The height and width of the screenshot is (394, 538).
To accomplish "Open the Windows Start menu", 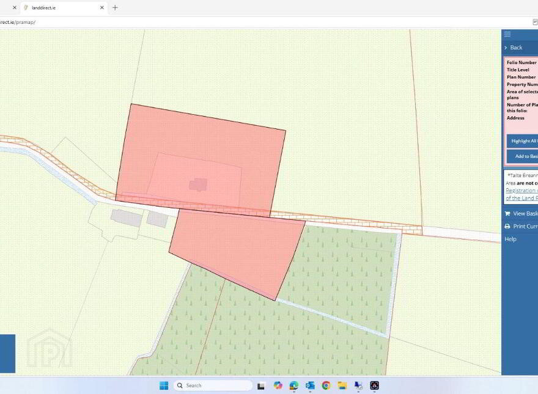I will pyautogui.click(x=164, y=385).
